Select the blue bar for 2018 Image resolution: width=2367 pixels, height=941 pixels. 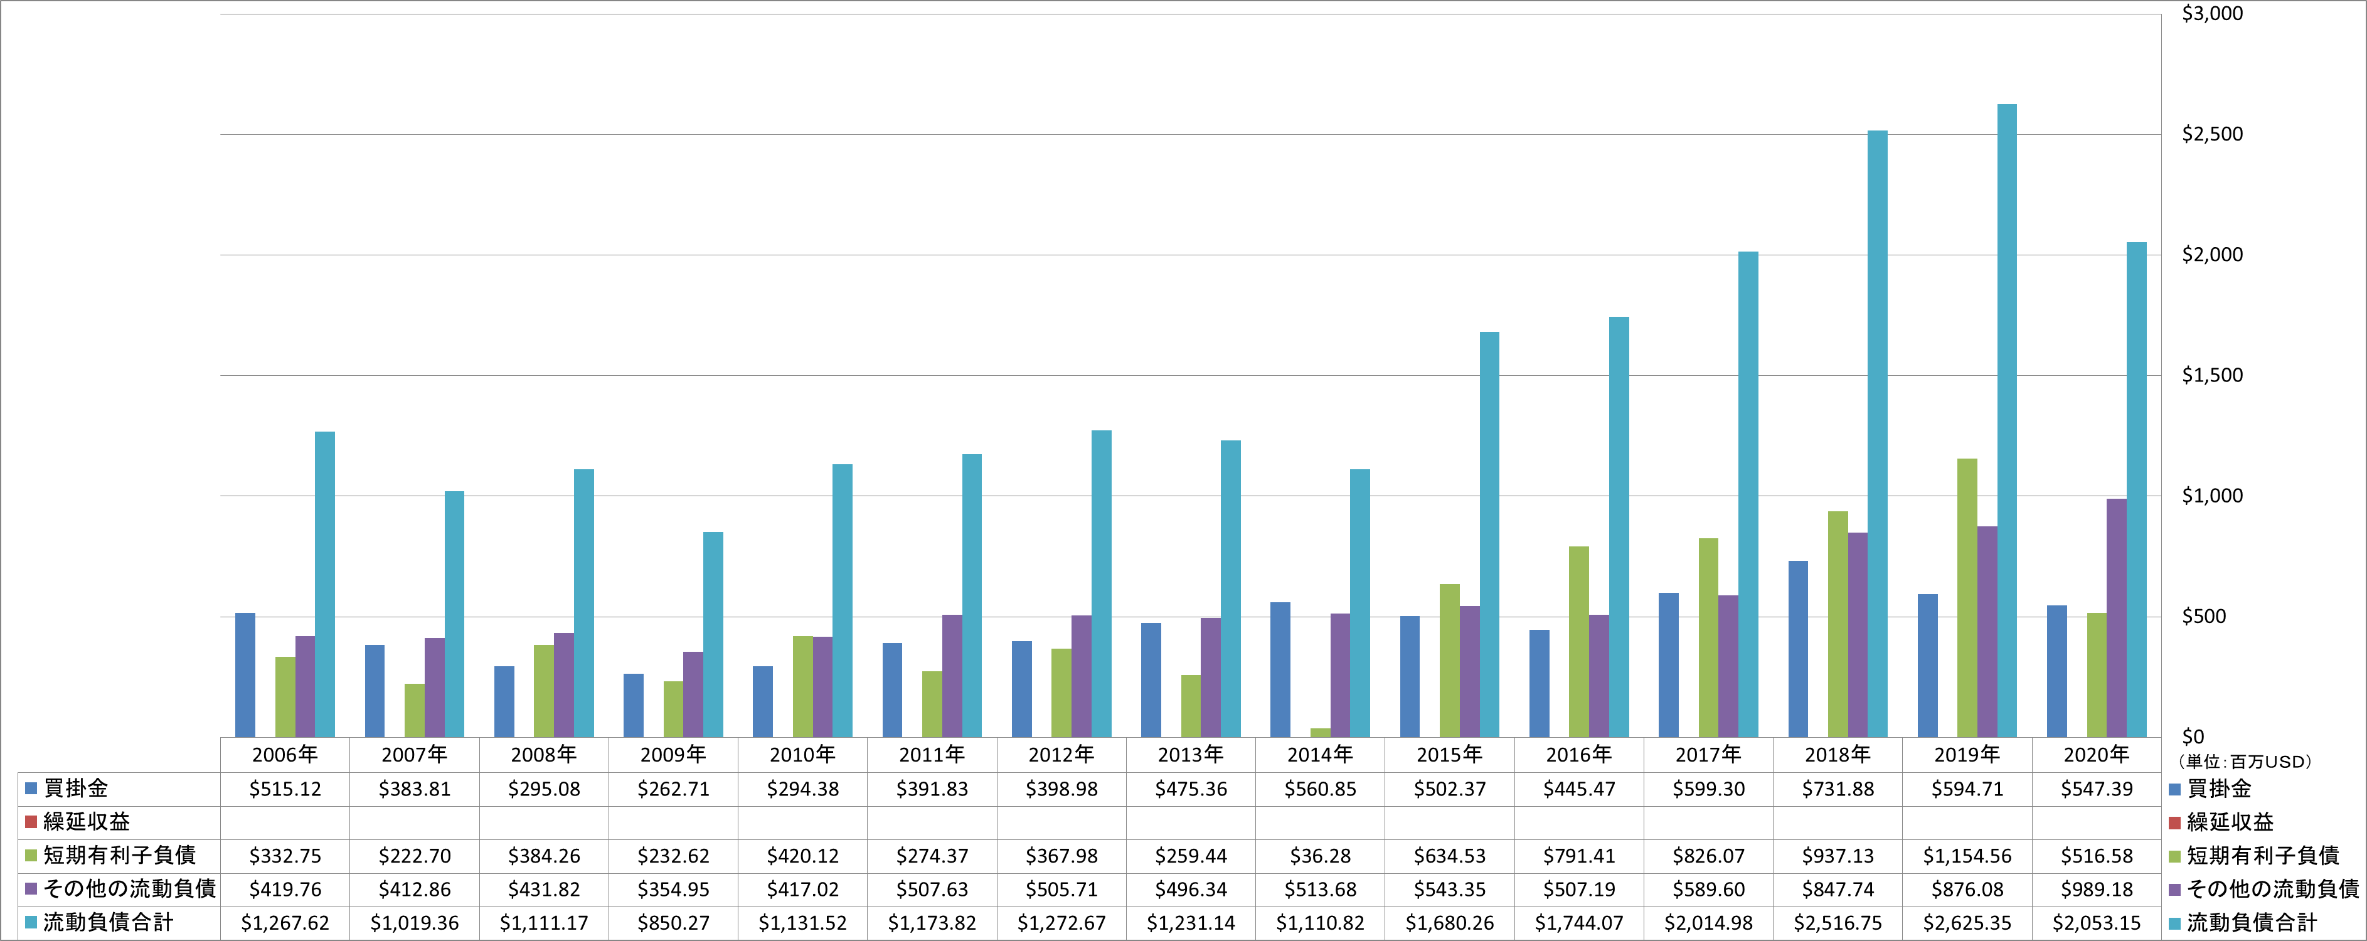[x=1798, y=649]
